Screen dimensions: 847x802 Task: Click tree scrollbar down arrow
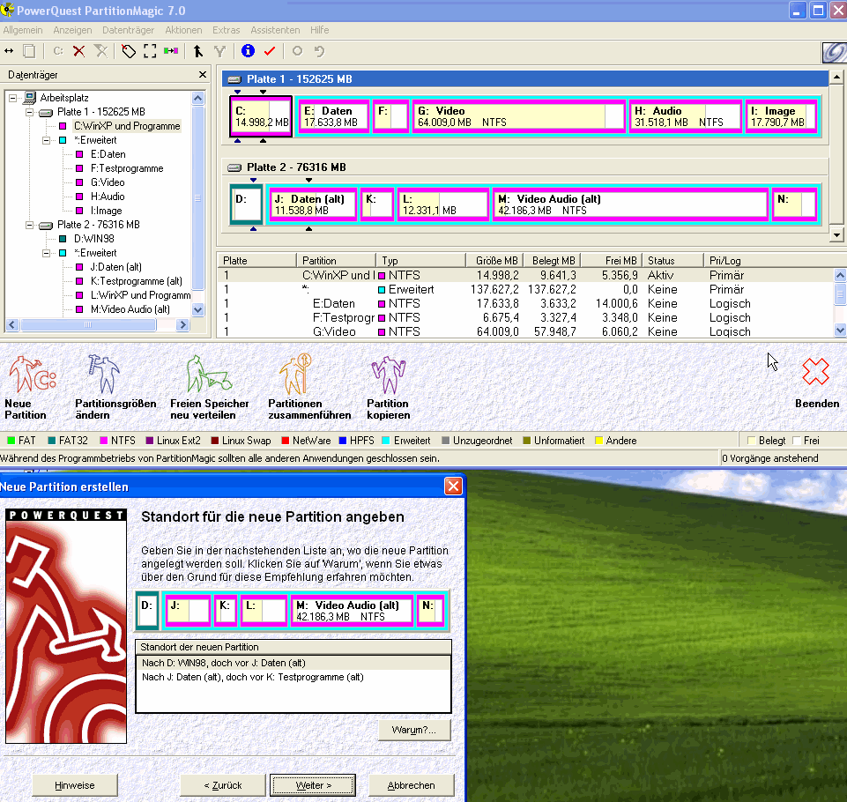coord(197,310)
